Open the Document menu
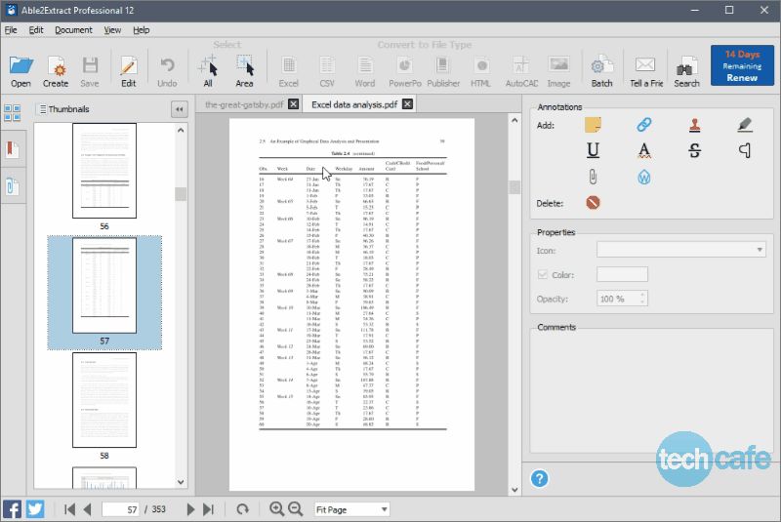Image resolution: width=781 pixels, height=522 pixels. pos(73,30)
